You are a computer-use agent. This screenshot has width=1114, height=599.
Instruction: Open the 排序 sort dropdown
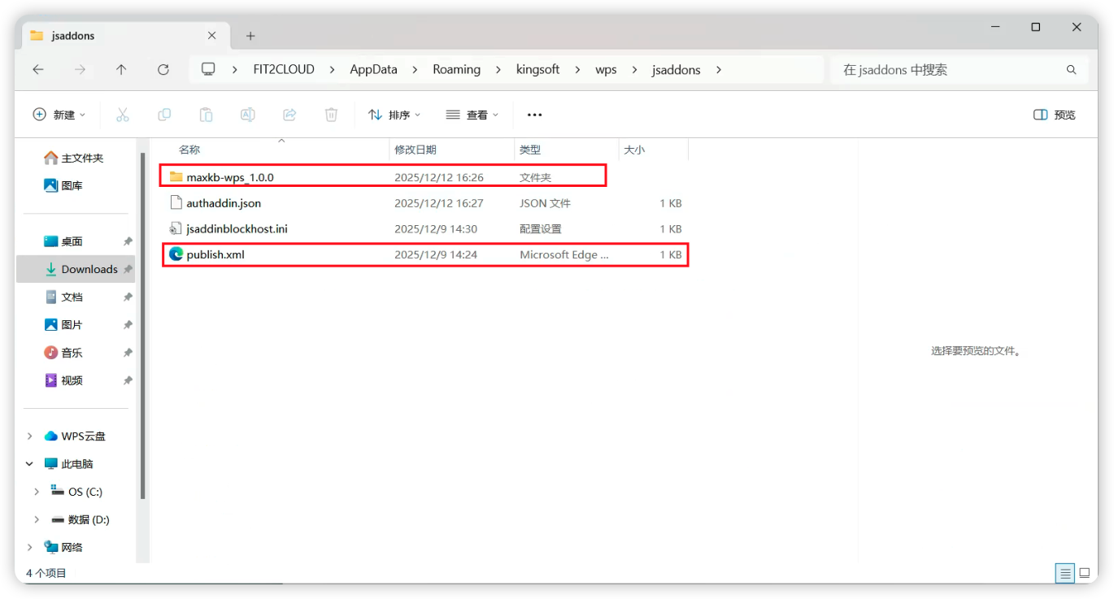point(394,115)
